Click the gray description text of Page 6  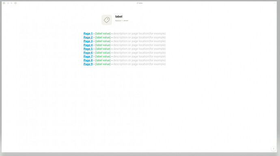point(139,53)
